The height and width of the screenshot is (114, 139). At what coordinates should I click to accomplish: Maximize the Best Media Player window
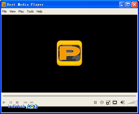point(128,4)
